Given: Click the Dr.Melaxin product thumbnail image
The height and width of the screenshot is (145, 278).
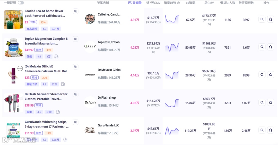Looking at the screenshot, I should click(13, 75).
